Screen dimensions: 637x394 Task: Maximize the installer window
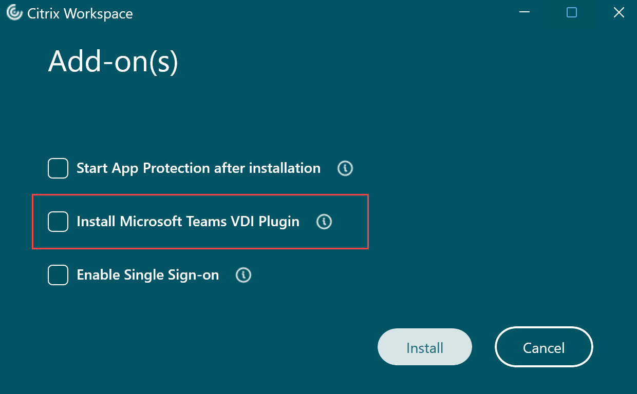coord(571,12)
